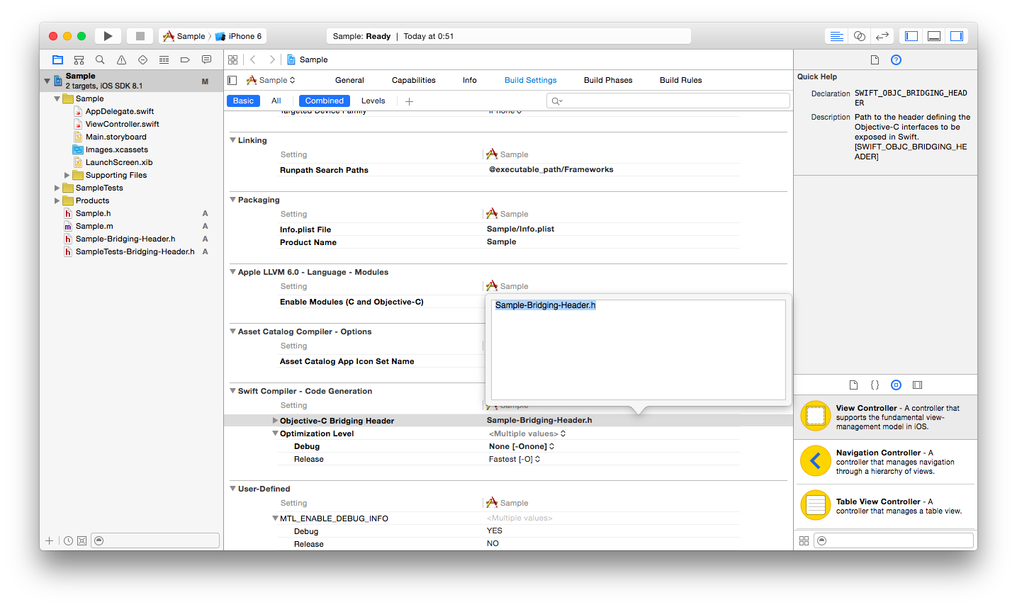Open the General tab
The height and width of the screenshot is (607, 1017).
coord(349,80)
